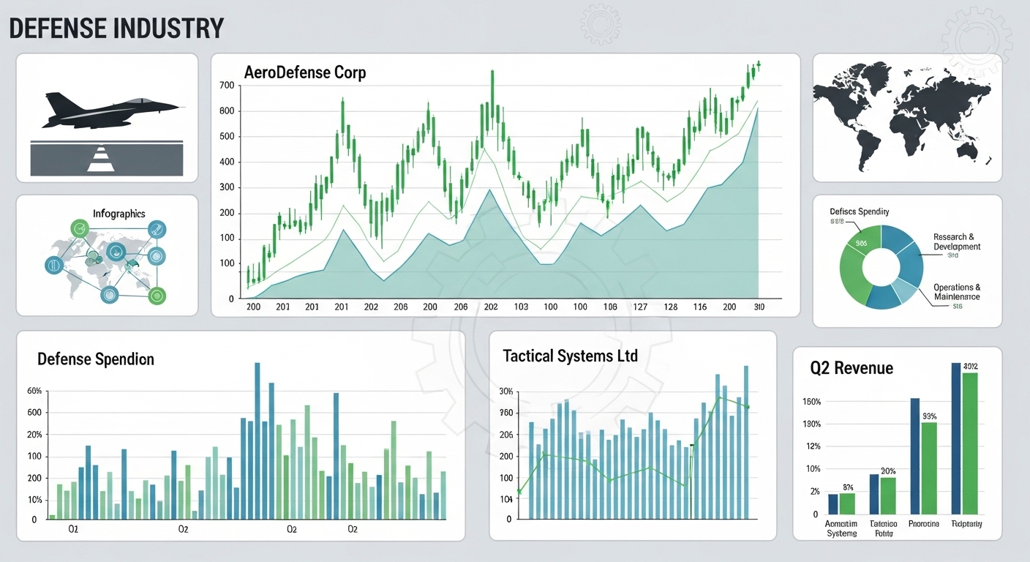The image size is (1030, 562).
Task: Open the dark world map card
Action: click(907, 118)
